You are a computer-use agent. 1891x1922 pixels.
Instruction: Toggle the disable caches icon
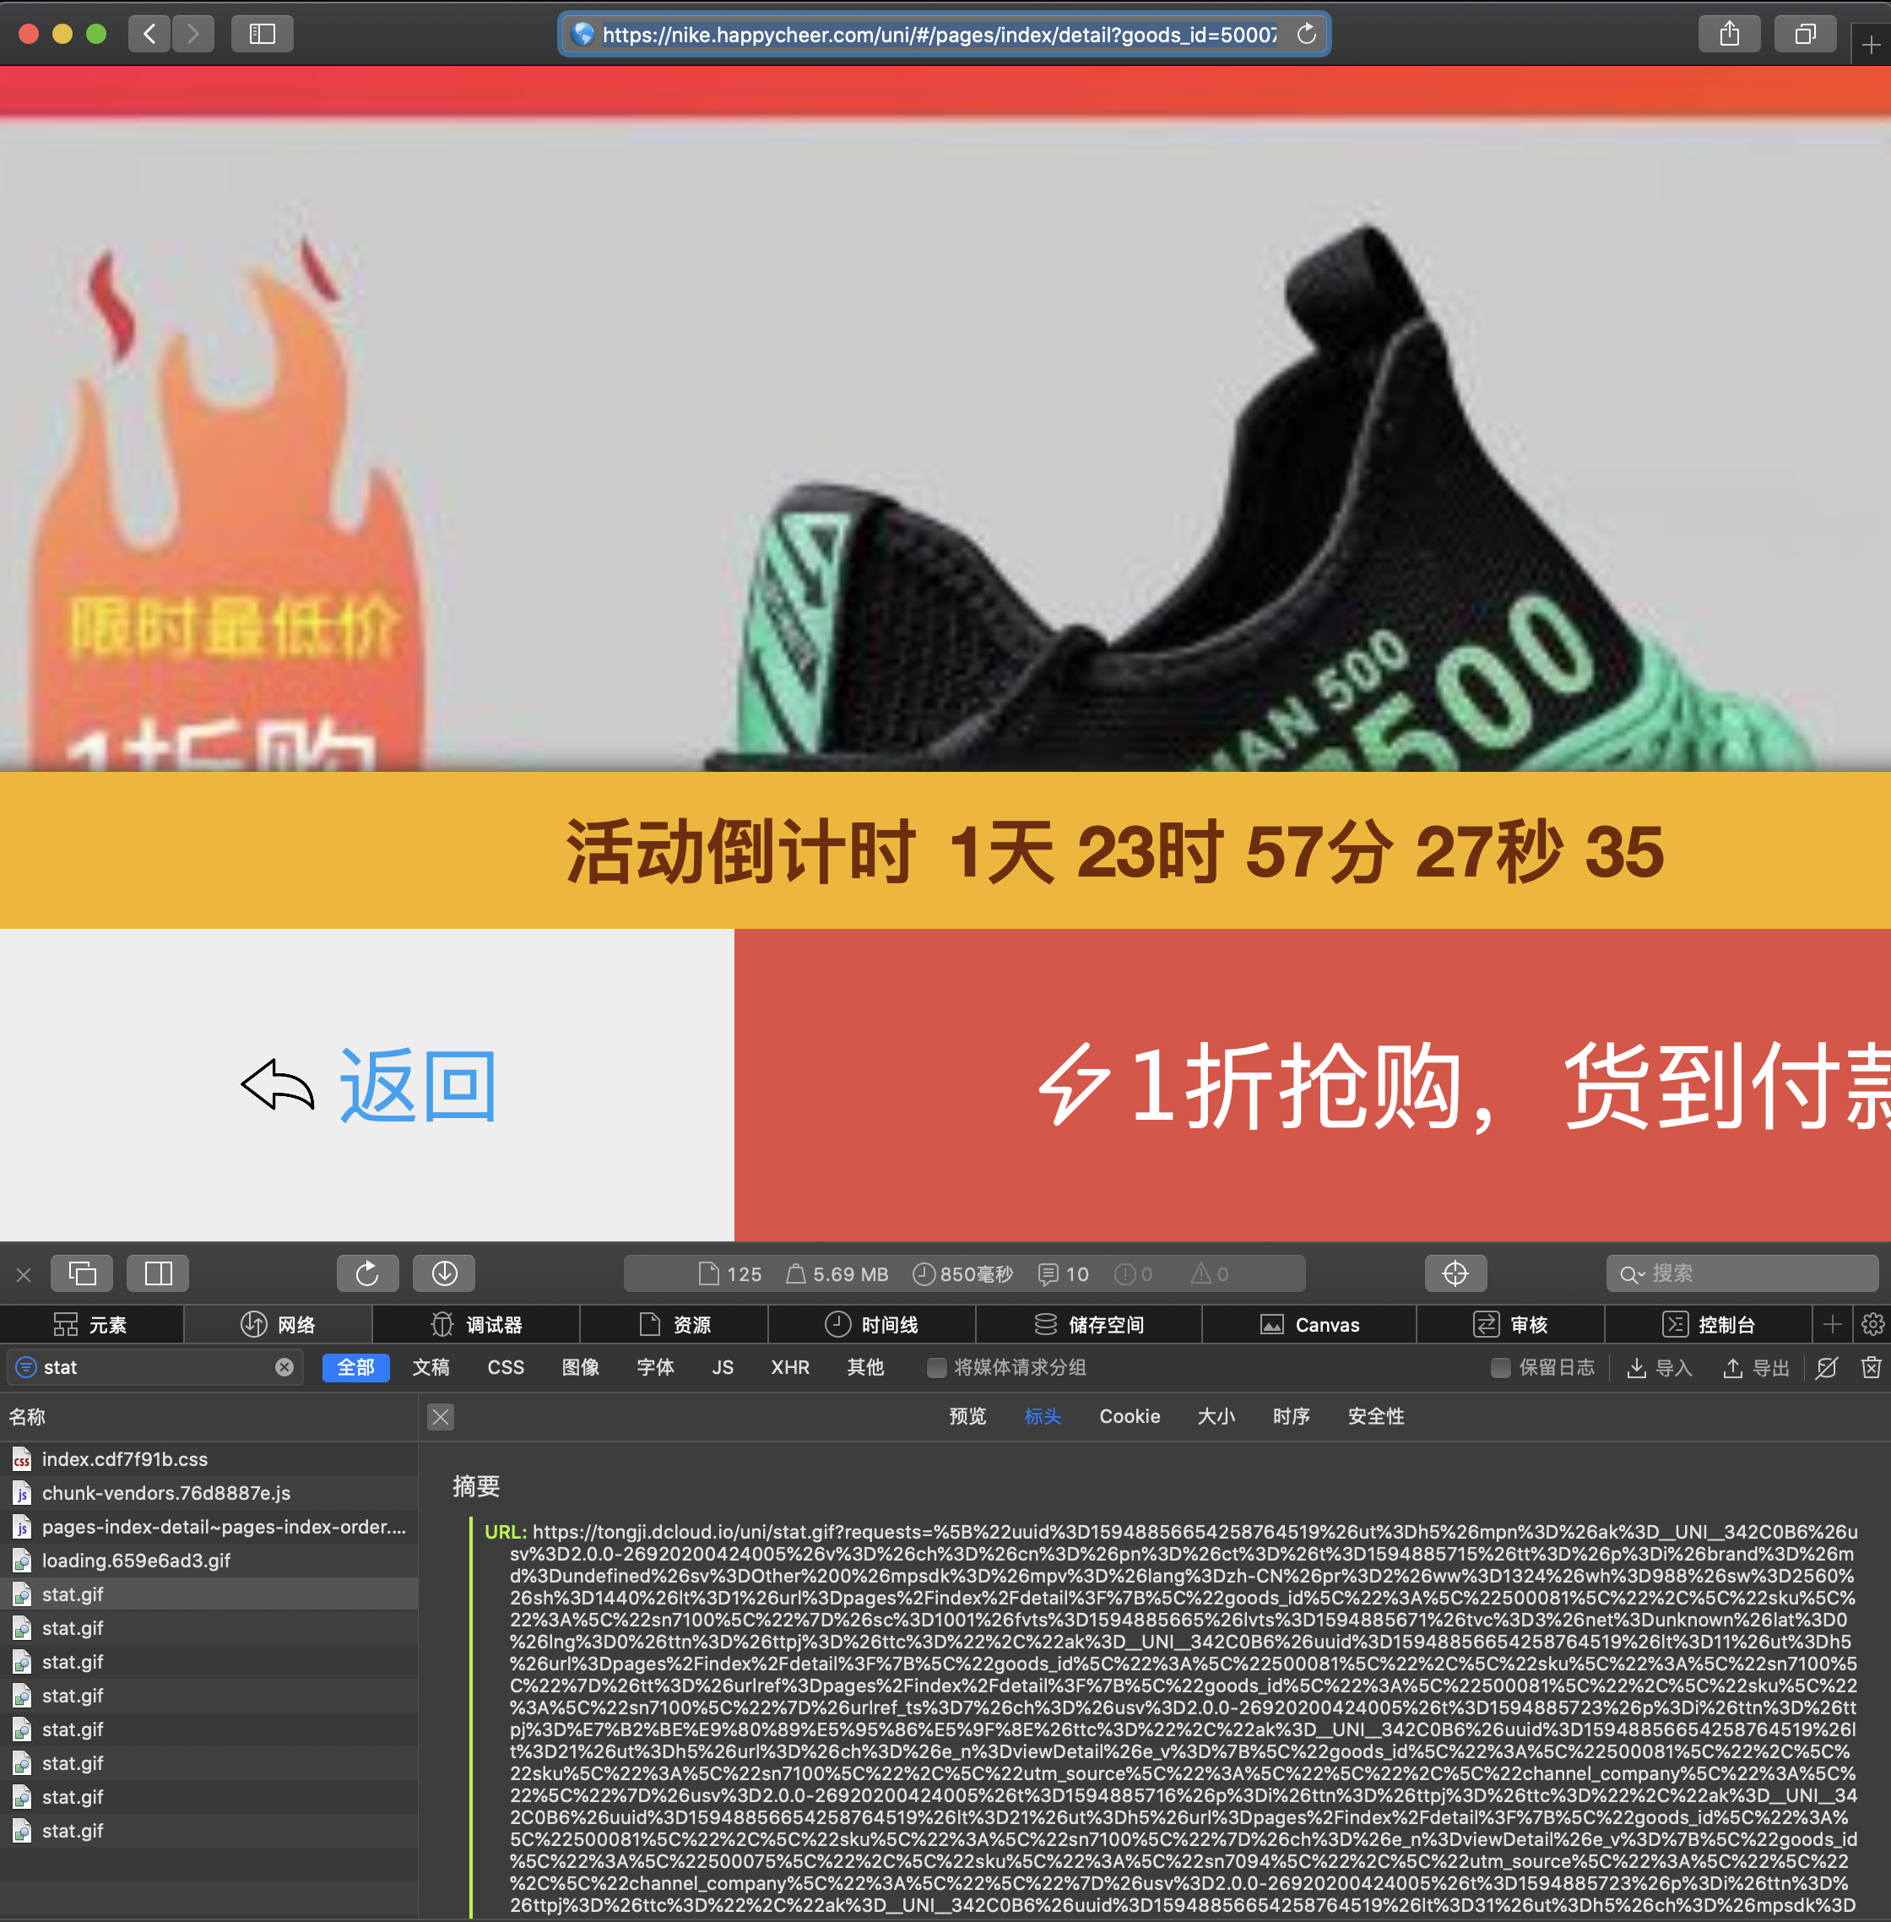(1827, 1369)
